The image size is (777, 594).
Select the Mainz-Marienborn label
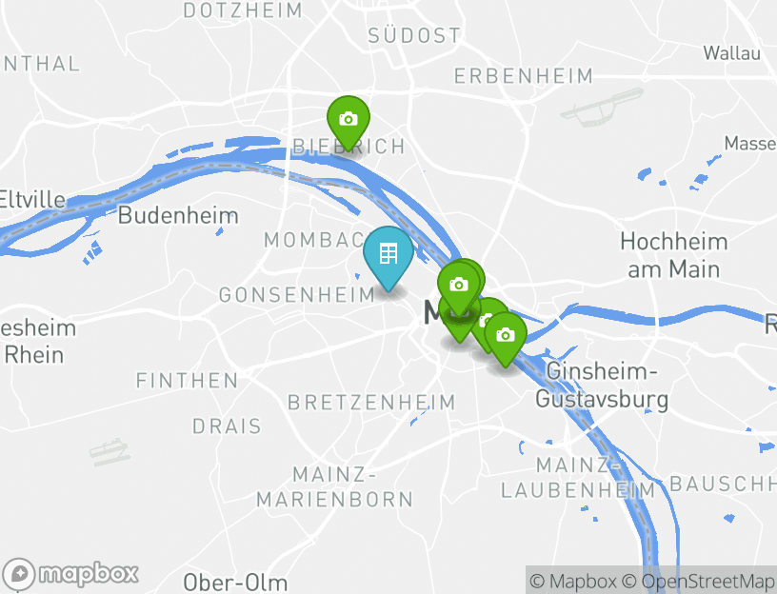pos(335,487)
